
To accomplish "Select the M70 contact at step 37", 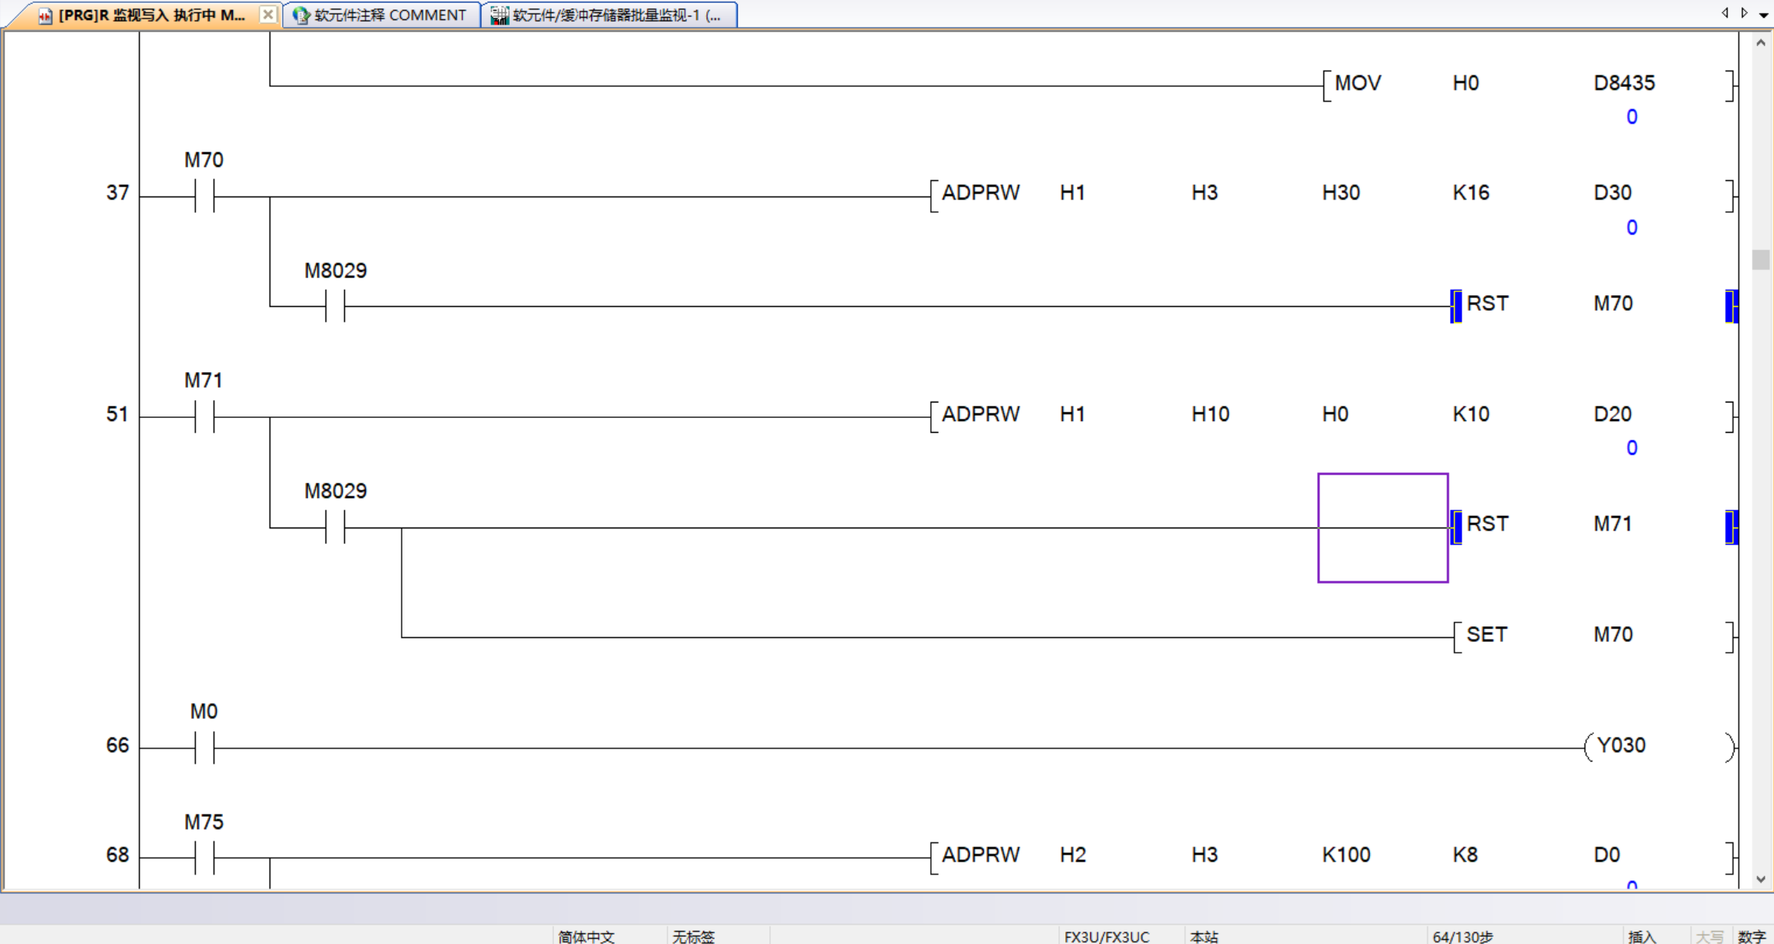I will (x=204, y=196).
